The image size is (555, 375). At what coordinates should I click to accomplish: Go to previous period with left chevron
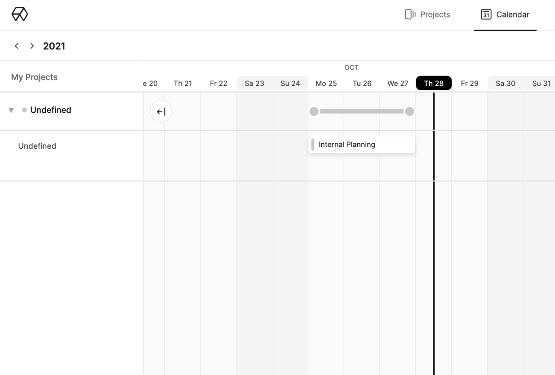click(x=17, y=46)
